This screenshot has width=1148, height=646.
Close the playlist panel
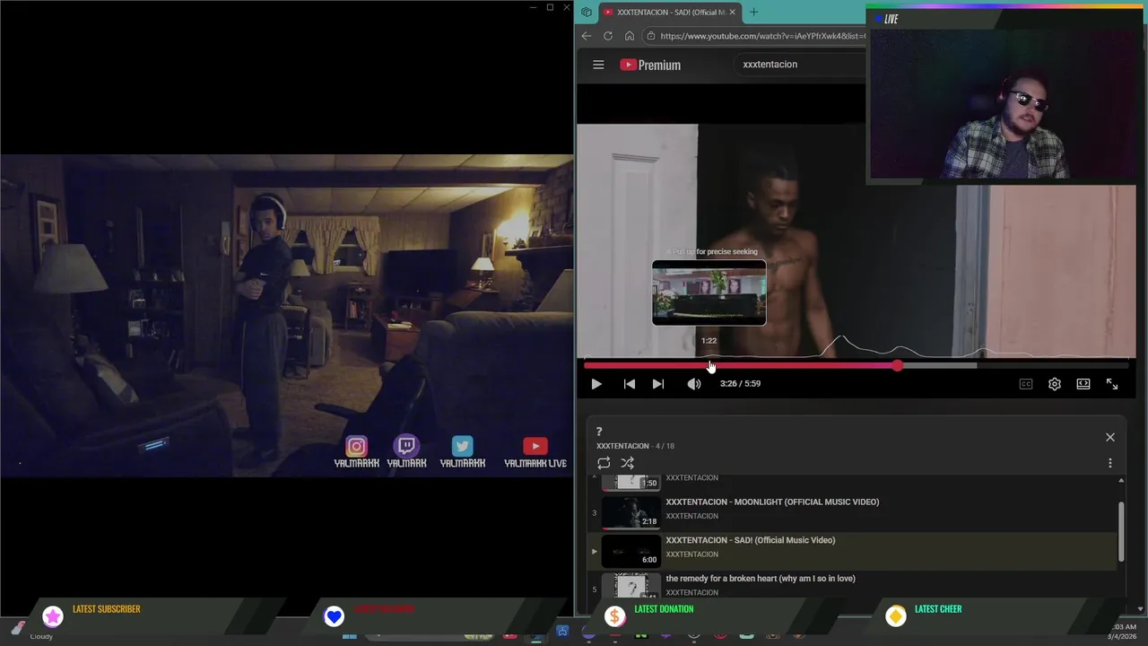coord(1110,437)
